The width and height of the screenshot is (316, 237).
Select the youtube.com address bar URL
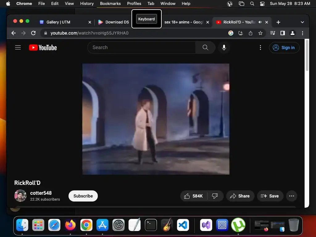89,33
